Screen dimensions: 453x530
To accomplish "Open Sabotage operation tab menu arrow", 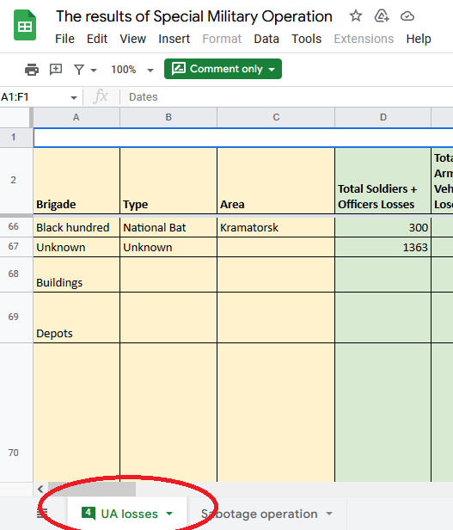I will coord(329,514).
